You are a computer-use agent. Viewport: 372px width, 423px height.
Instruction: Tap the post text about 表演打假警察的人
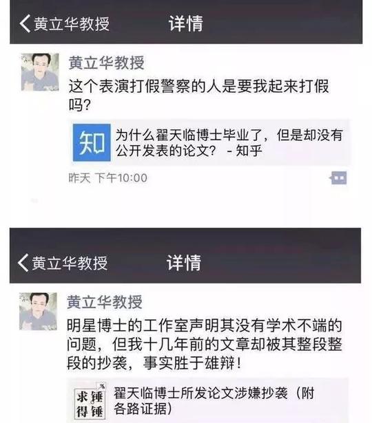198,95
